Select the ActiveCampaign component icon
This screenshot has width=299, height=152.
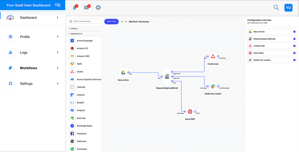pos(72,41)
